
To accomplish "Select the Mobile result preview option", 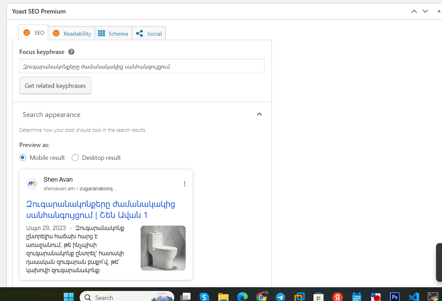I will pyautogui.click(x=23, y=157).
